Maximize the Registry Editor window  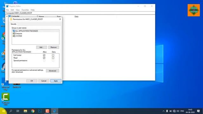145,6
